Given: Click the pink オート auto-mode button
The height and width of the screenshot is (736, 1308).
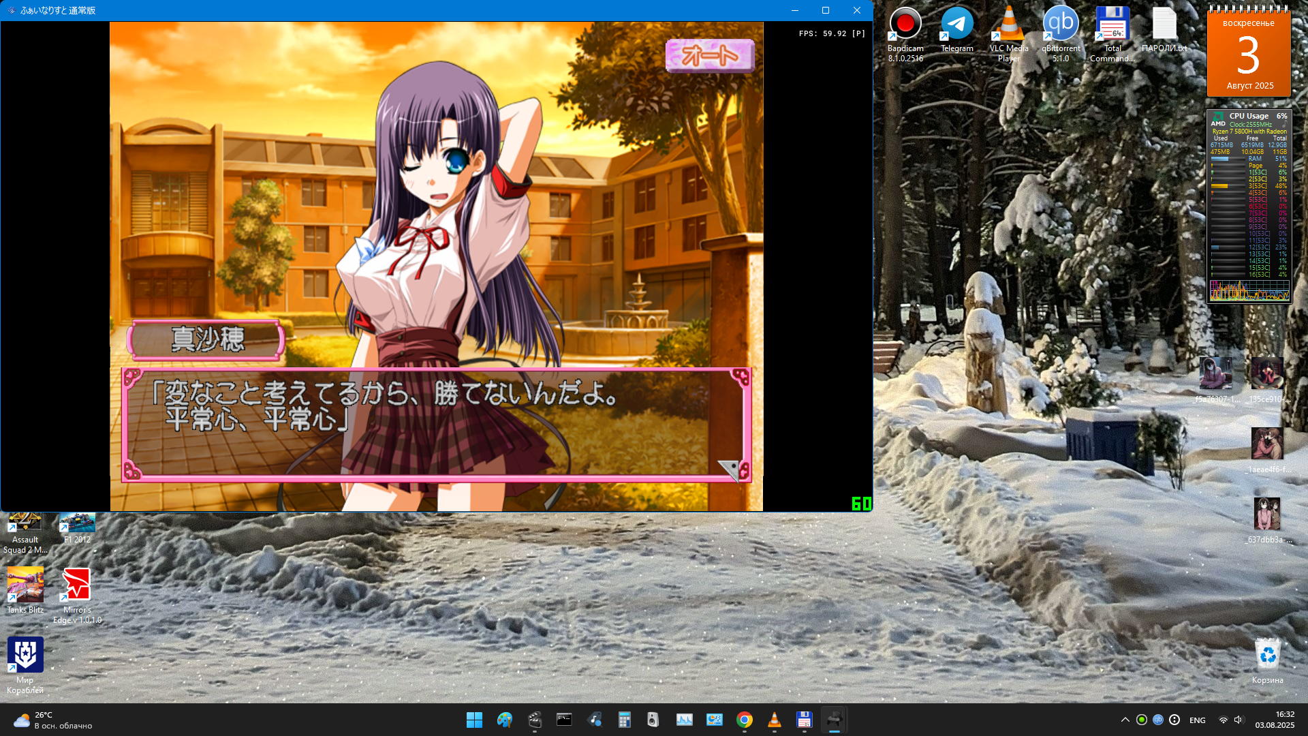Looking at the screenshot, I should click(x=710, y=55).
